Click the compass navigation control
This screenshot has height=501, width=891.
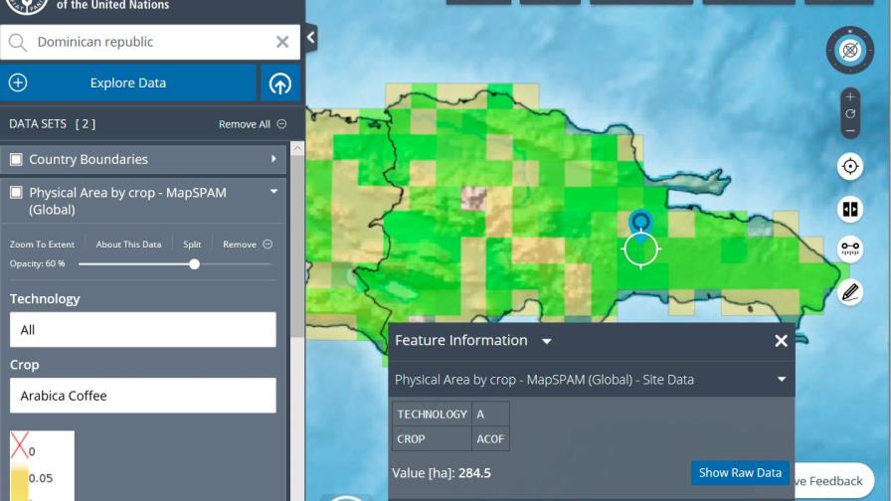pyautogui.click(x=850, y=50)
